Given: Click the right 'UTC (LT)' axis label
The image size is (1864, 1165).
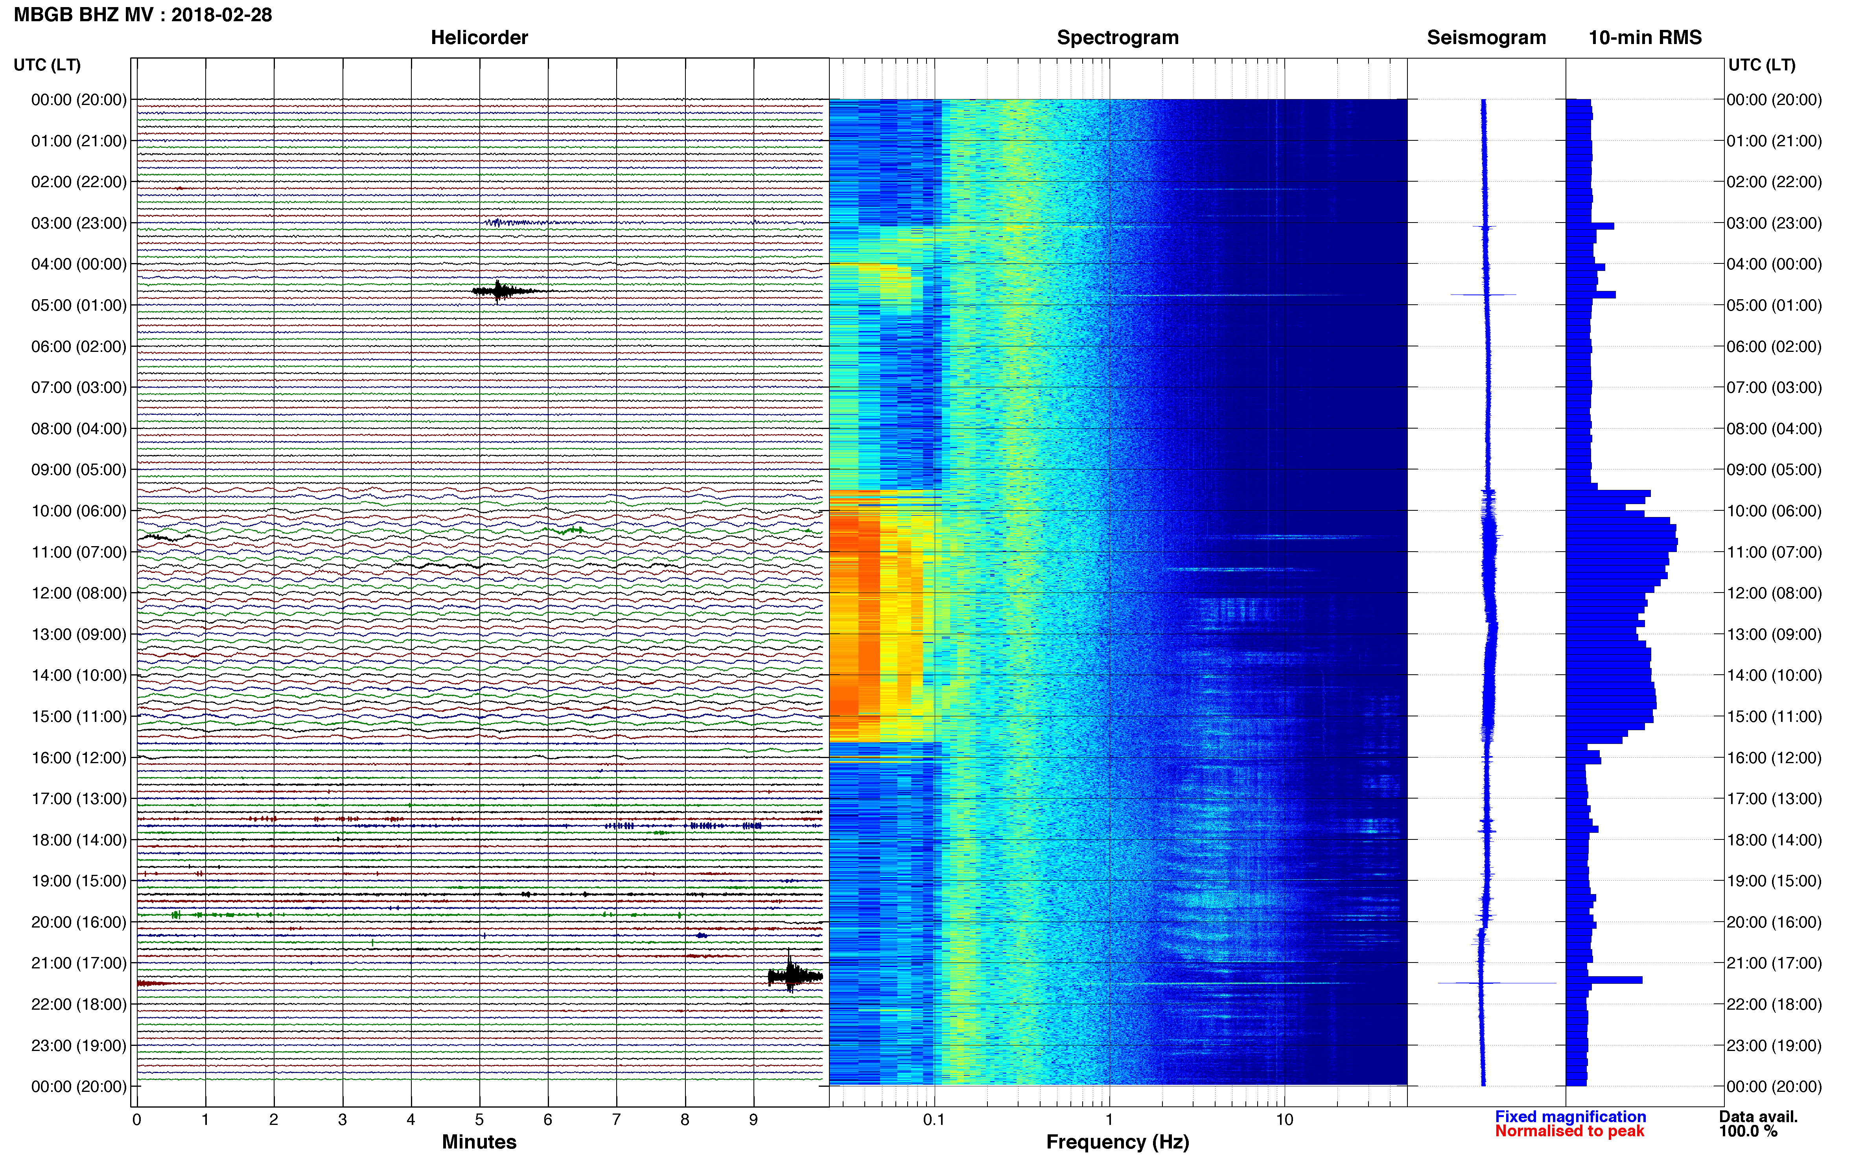Looking at the screenshot, I should click(x=1761, y=65).
